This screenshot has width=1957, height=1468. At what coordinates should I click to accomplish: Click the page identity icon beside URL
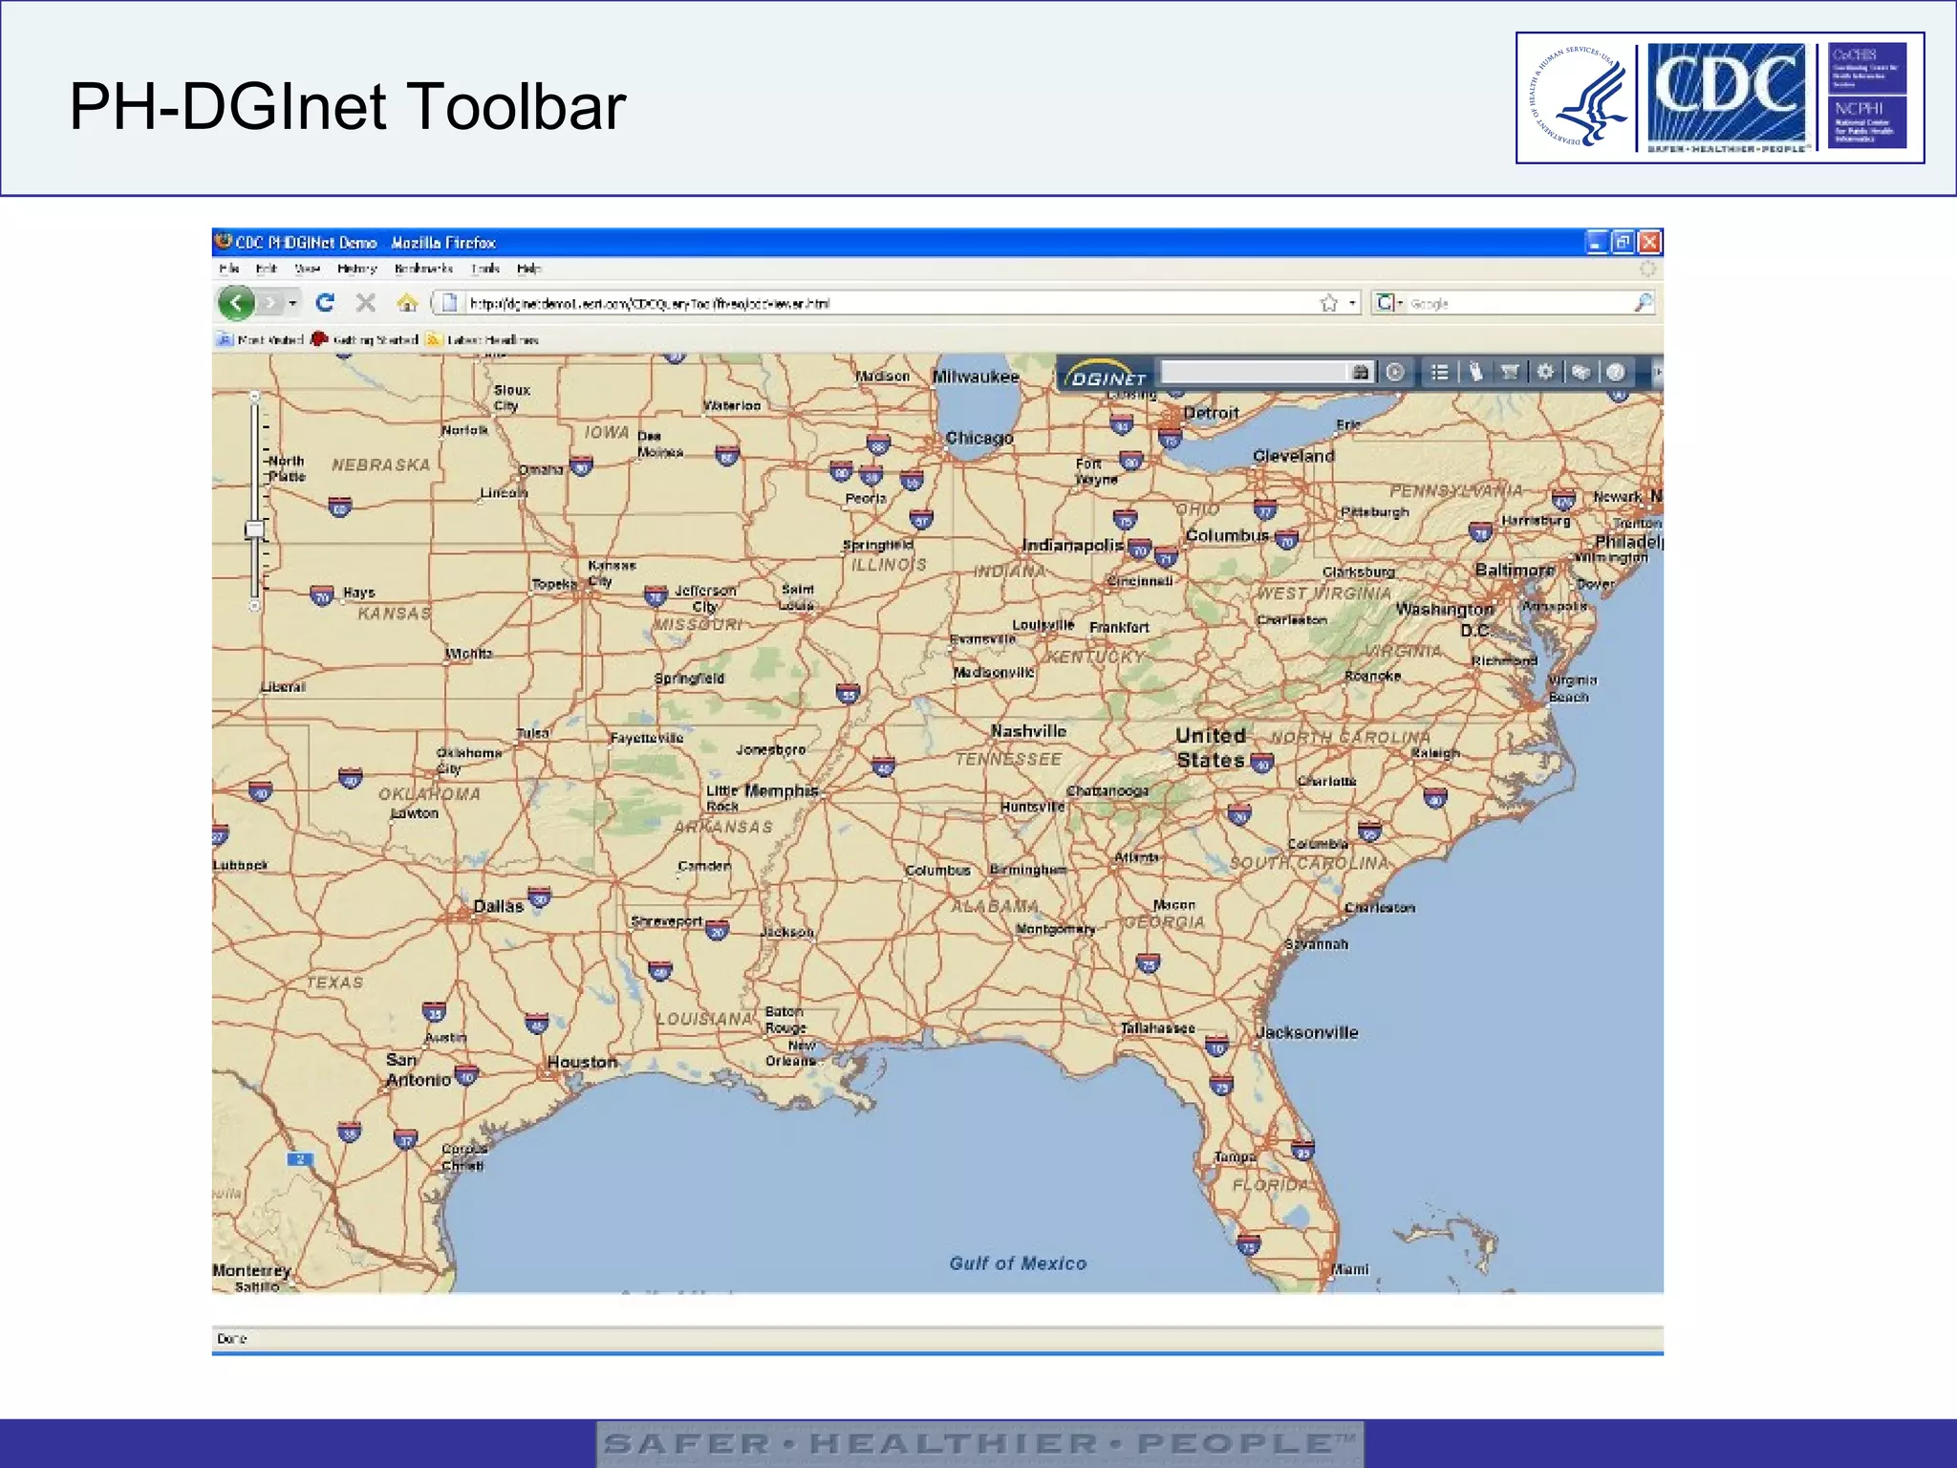[x=448, y=303]
